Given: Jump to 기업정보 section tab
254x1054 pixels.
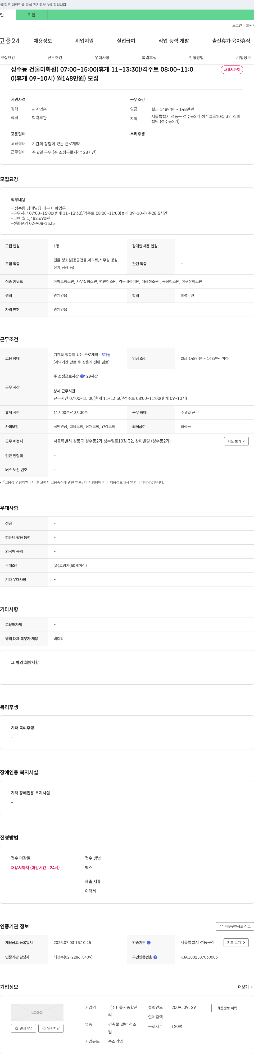Looking at the screenshot, I should coord(243,58).
